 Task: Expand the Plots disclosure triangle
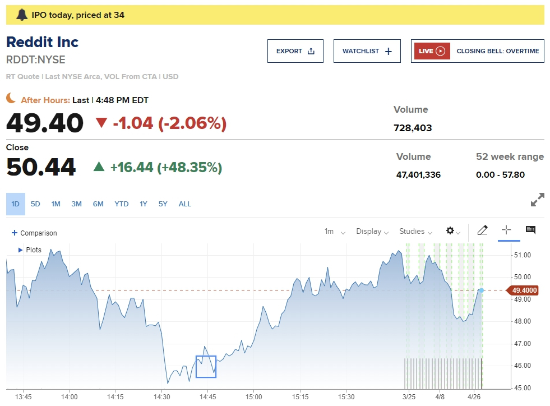[x=21, y=250]
